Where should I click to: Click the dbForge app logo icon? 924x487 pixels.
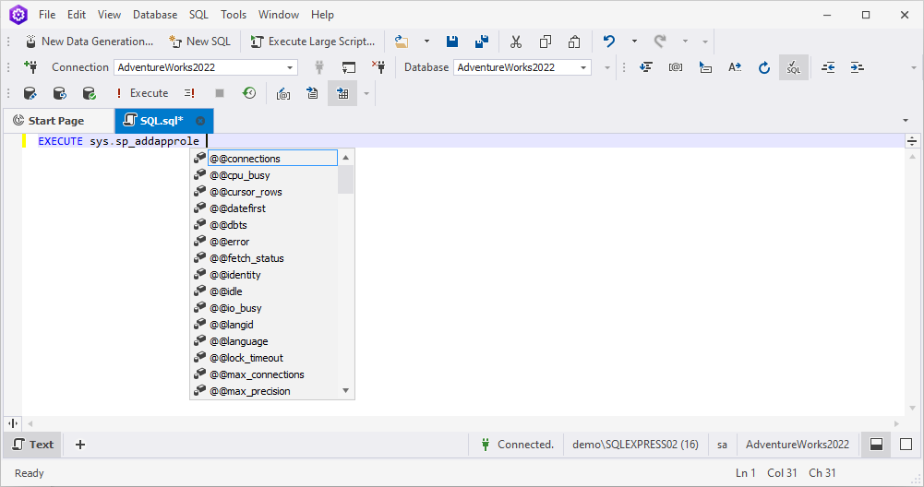(18, 15)
